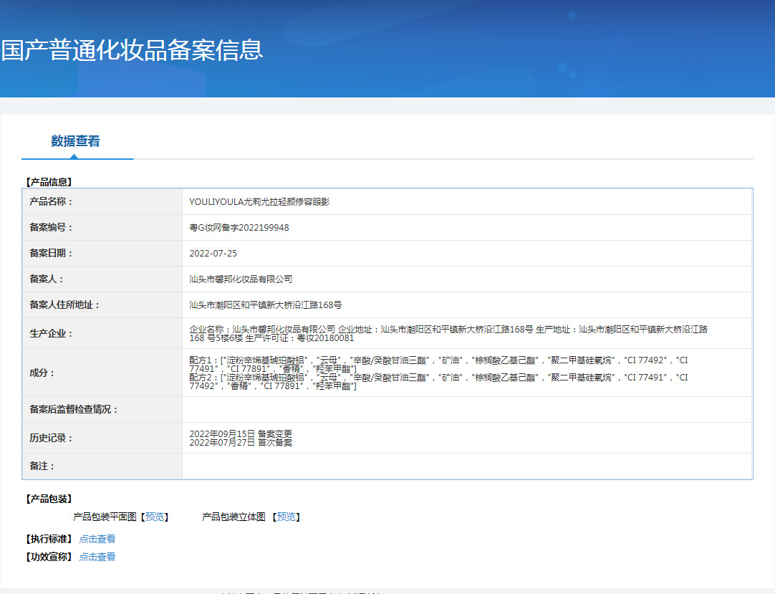Click the 产品名称 row label
This screenshot has width=775, height=594.
click(51, 202)
